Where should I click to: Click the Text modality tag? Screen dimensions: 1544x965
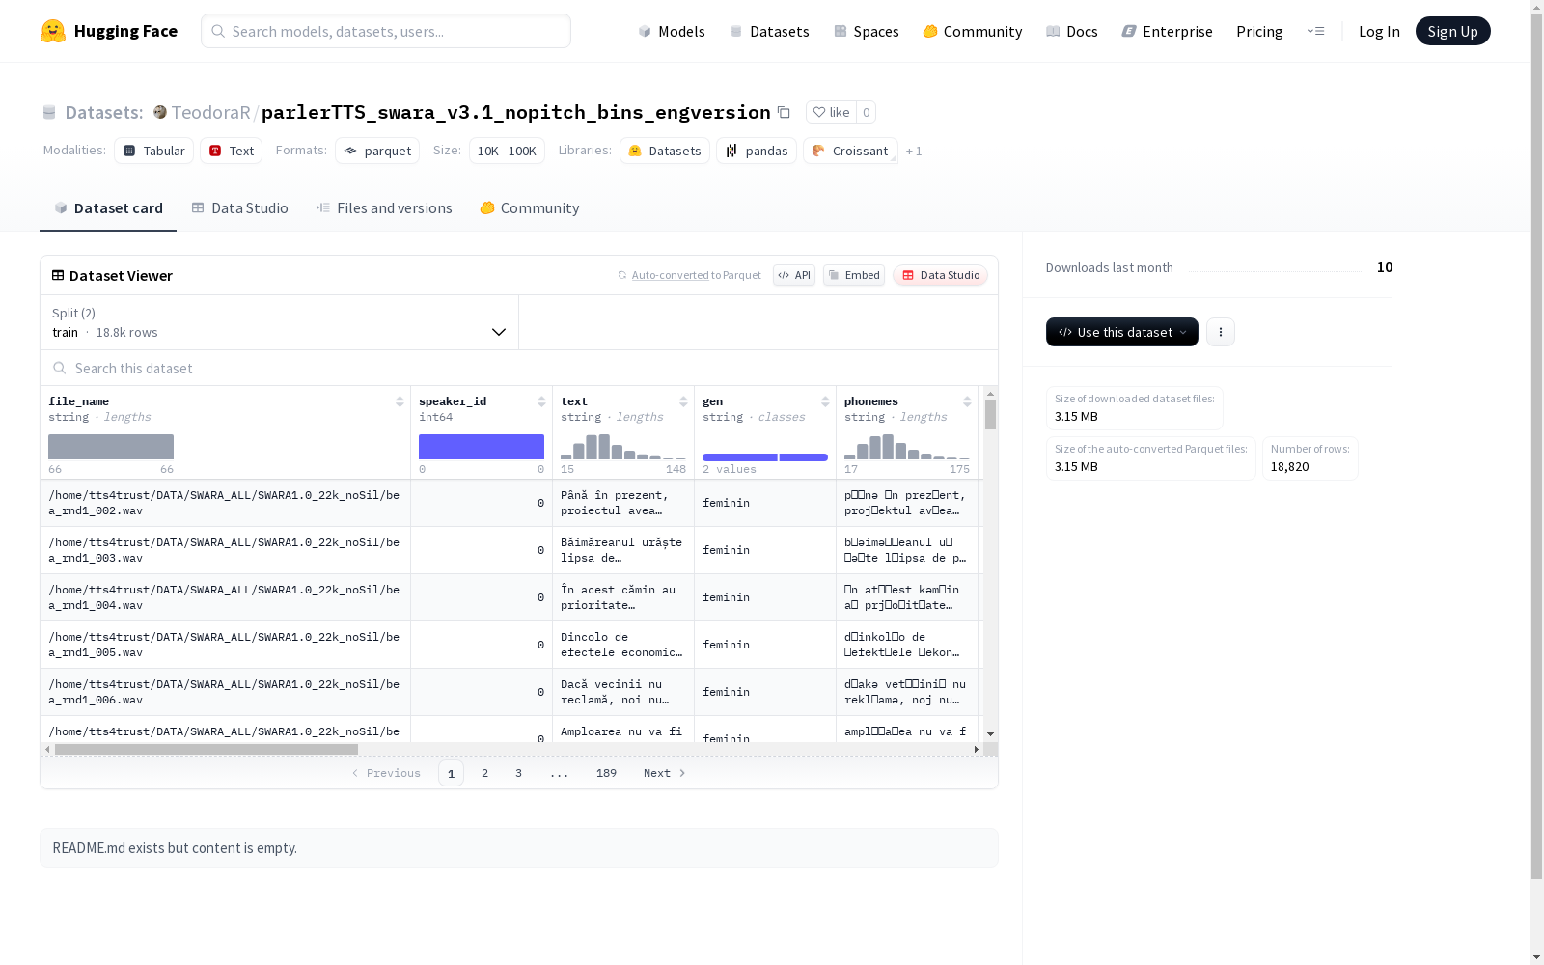(x=232, y=151)
